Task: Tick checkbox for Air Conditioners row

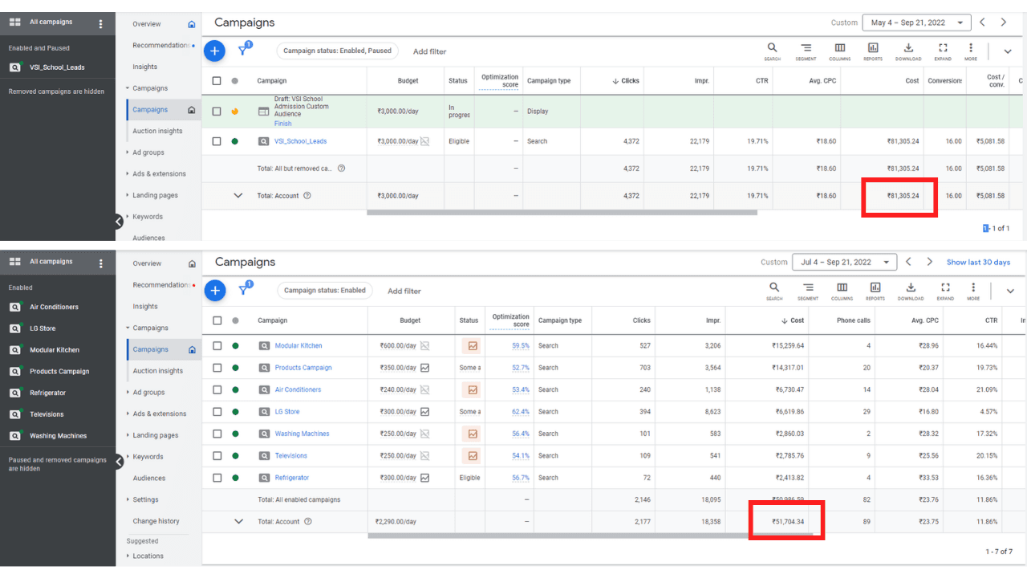Action: pos(217,389)
